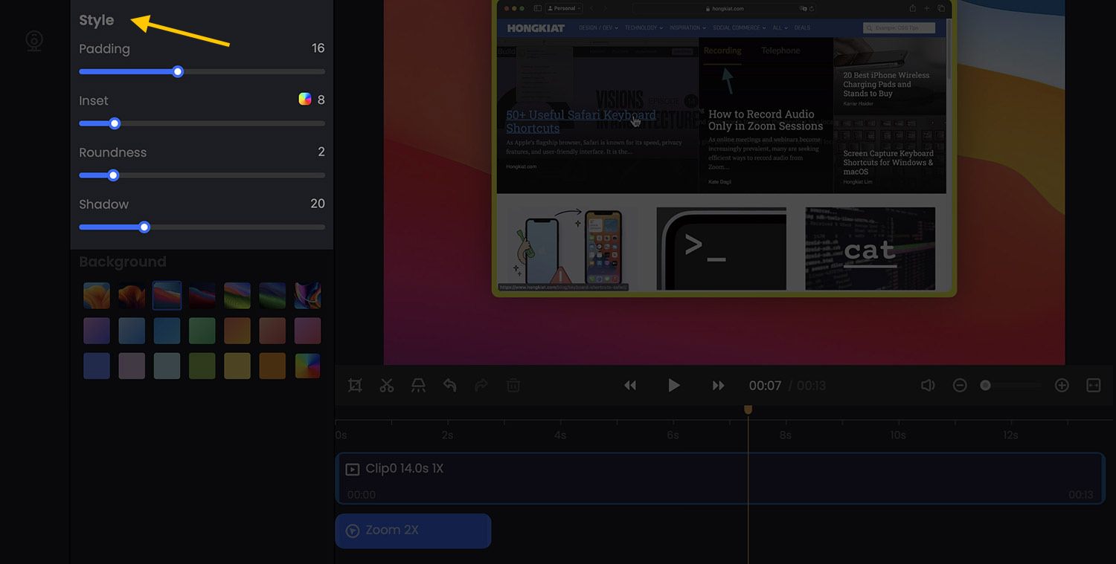1116x564 pixels.
Task: Fast-forward the video playback
Action: pos(718,385)
